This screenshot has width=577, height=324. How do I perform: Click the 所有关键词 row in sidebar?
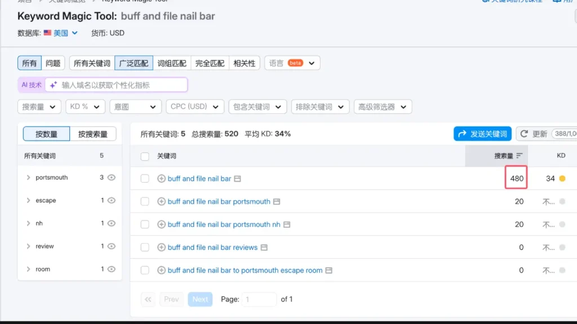click(69, 156)
